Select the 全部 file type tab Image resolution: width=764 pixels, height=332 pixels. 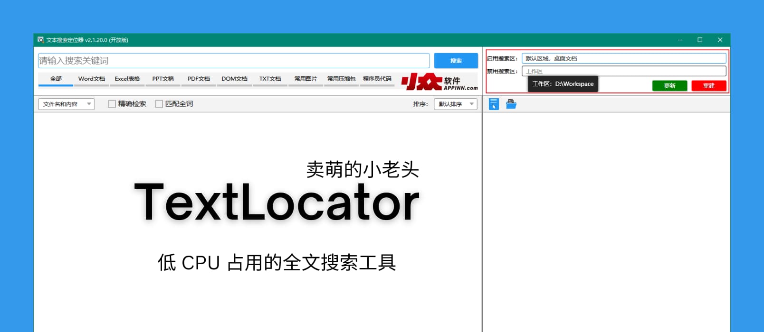56,79
